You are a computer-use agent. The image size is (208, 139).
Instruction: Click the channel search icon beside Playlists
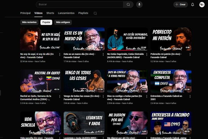point(95,13)
